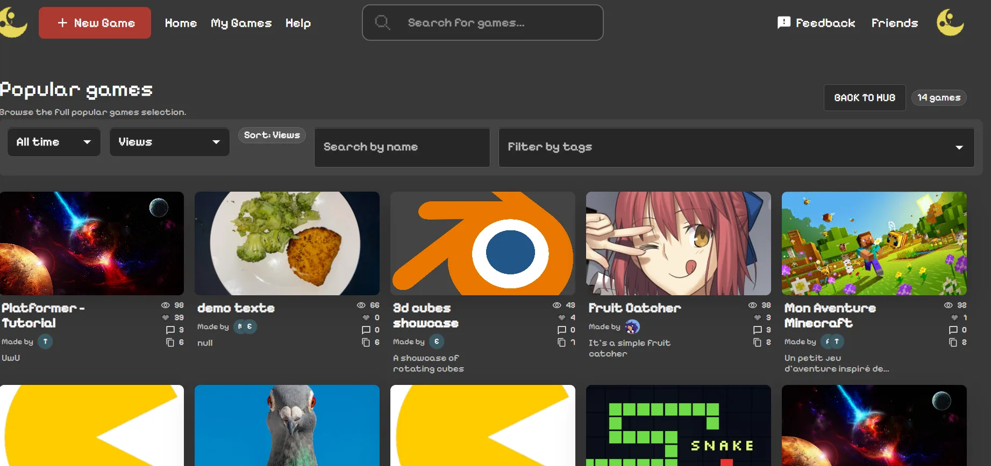The image size is (991, 466).
Task: Open the moon profile avatar next to Friends
Action: pos(950,23)
